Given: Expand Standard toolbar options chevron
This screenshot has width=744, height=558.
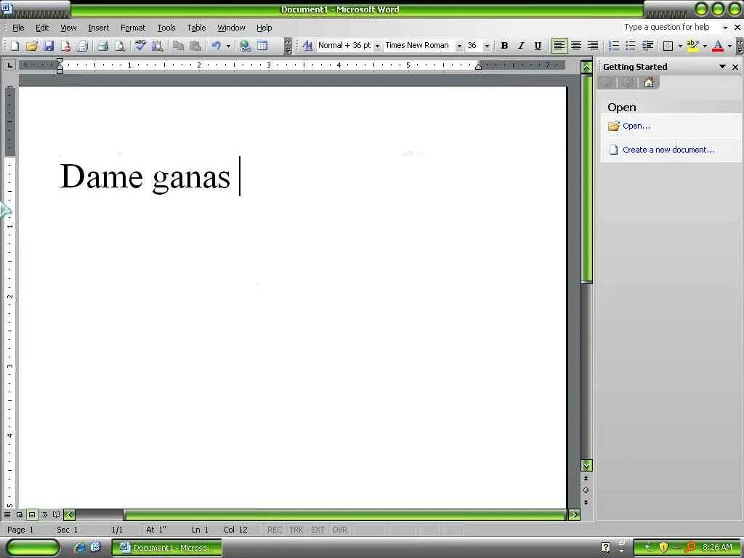Looking at the screenshot, I should [x=288, y=46].
